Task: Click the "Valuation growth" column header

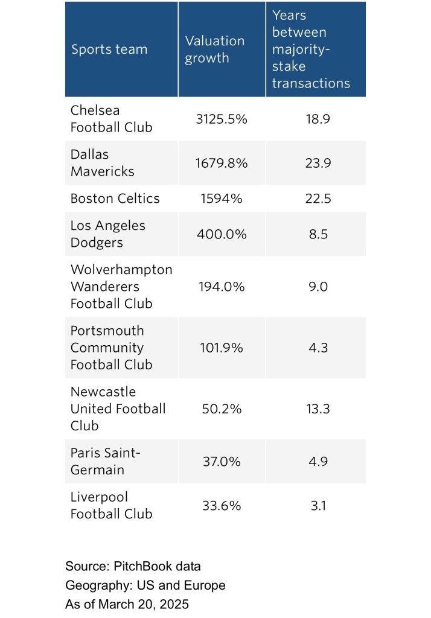Action: click(x=215, y=49)
